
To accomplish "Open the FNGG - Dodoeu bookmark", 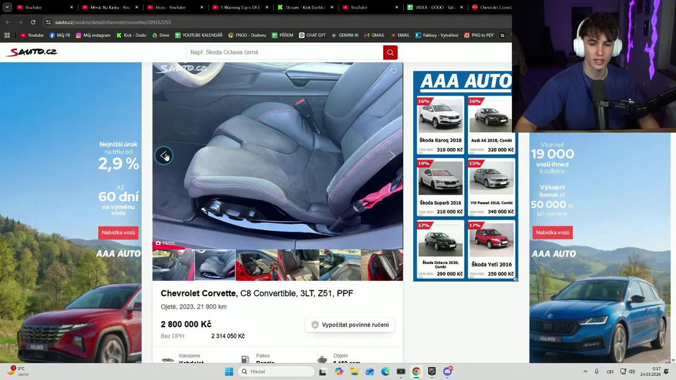I will 247,35.
